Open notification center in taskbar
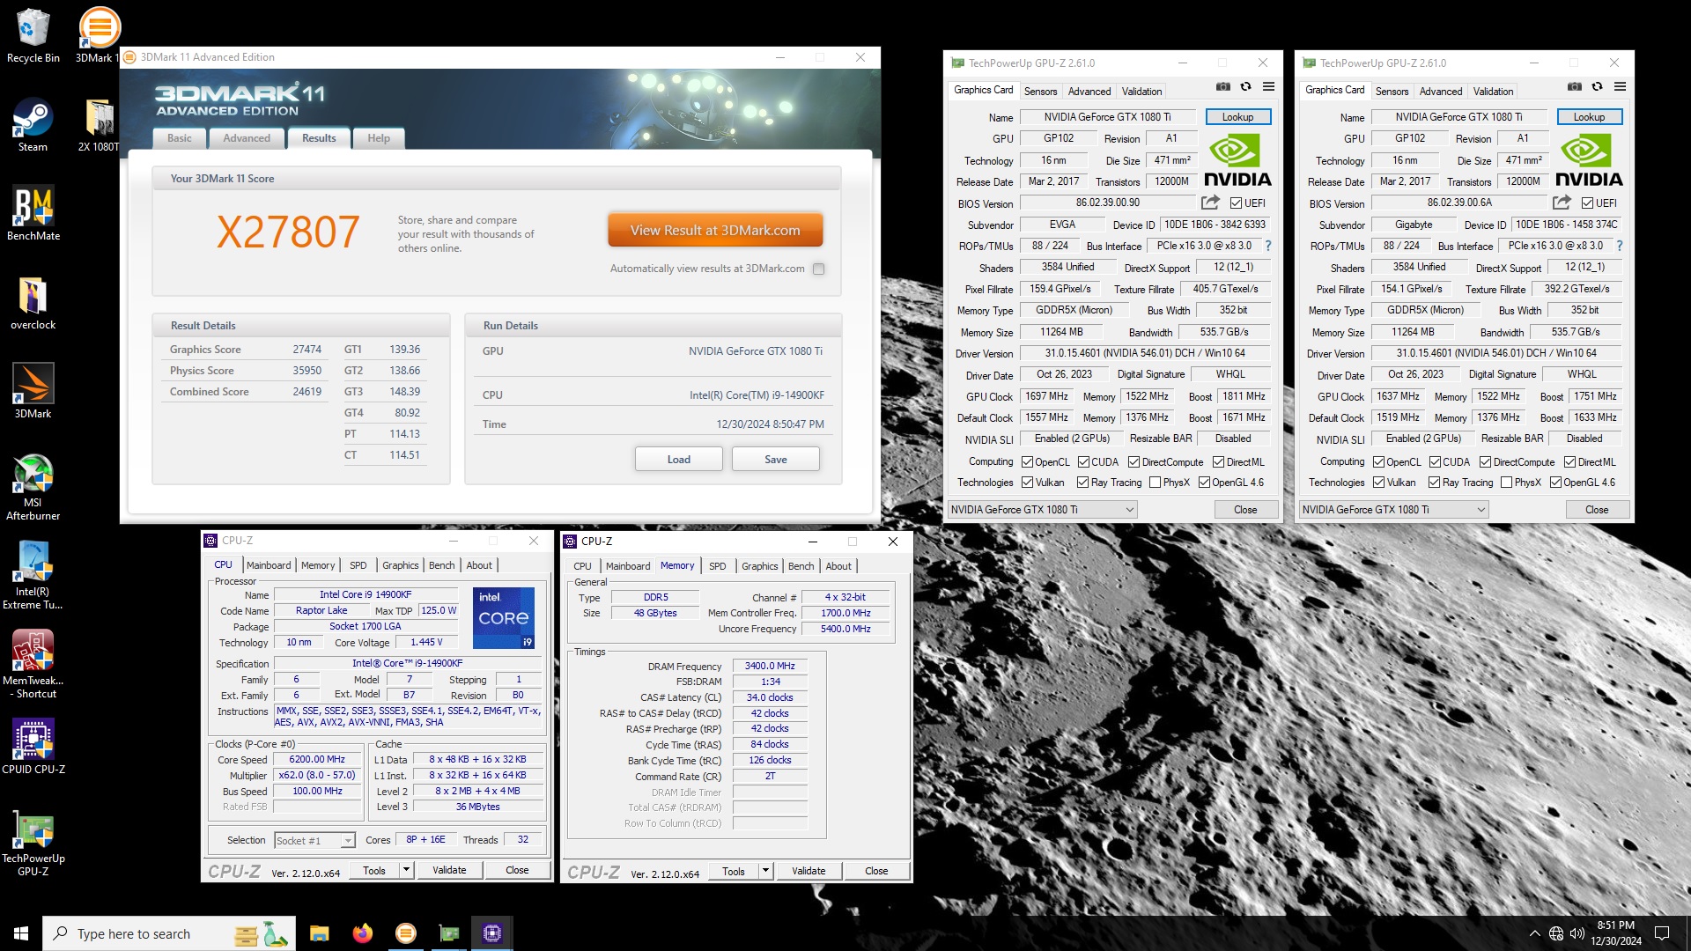 point(1662,933)
